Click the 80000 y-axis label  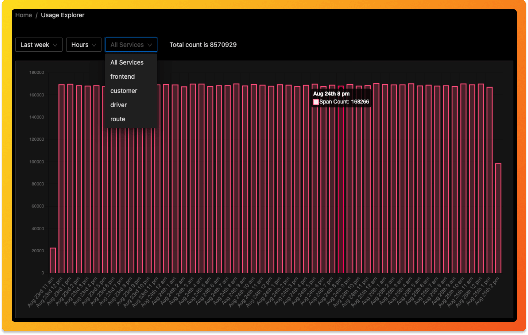pyautogui.click(x=38, y=184)
